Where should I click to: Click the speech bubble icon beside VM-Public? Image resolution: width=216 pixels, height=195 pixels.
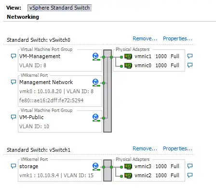click(x=13, y=117)
